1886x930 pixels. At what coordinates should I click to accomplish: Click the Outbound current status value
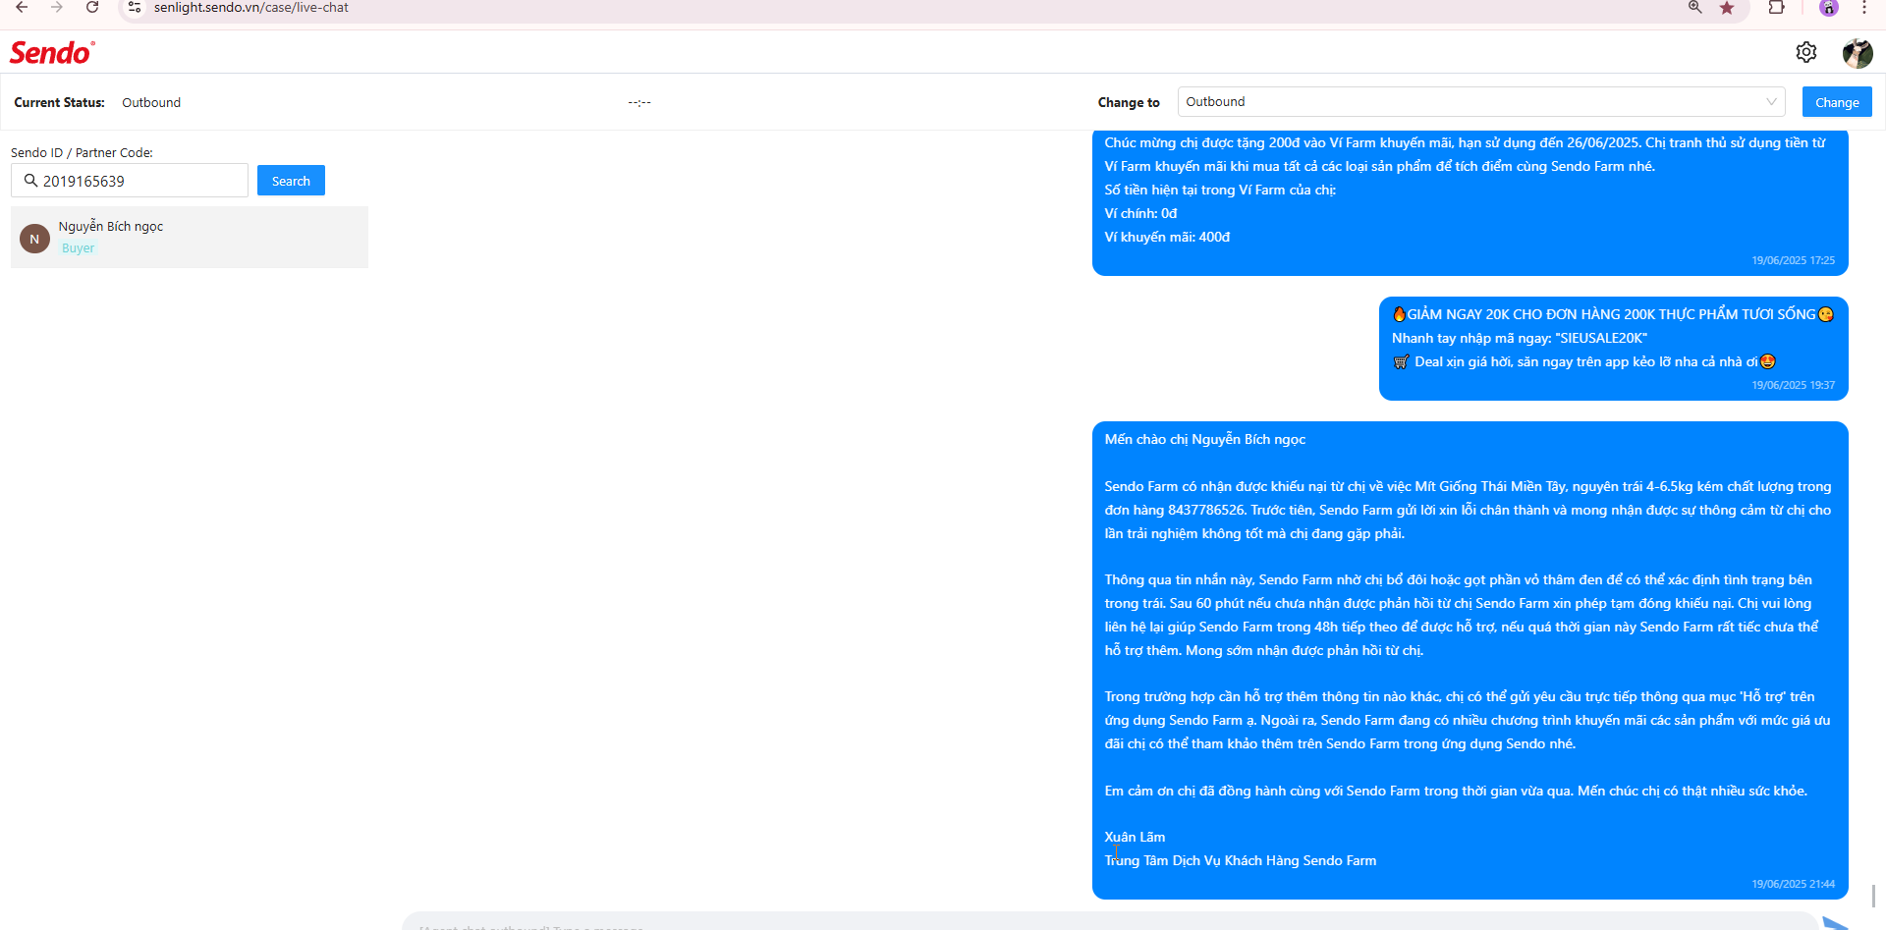pos(151,102)
